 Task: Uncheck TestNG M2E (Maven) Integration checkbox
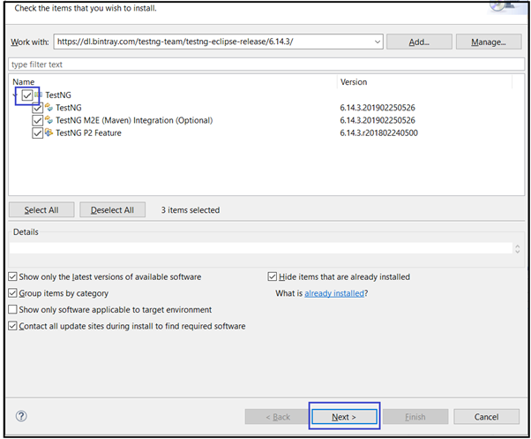(37, 120)
